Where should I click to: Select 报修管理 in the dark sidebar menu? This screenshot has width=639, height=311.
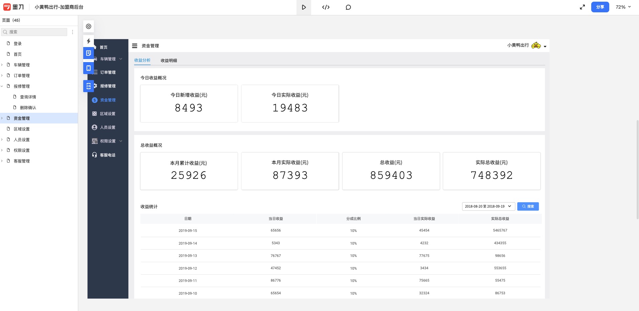tap(108, 86)
